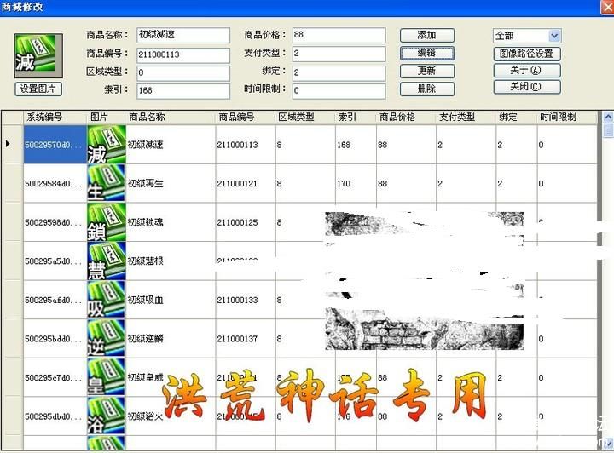Sort by 商品编号 column header

(246, 117)
